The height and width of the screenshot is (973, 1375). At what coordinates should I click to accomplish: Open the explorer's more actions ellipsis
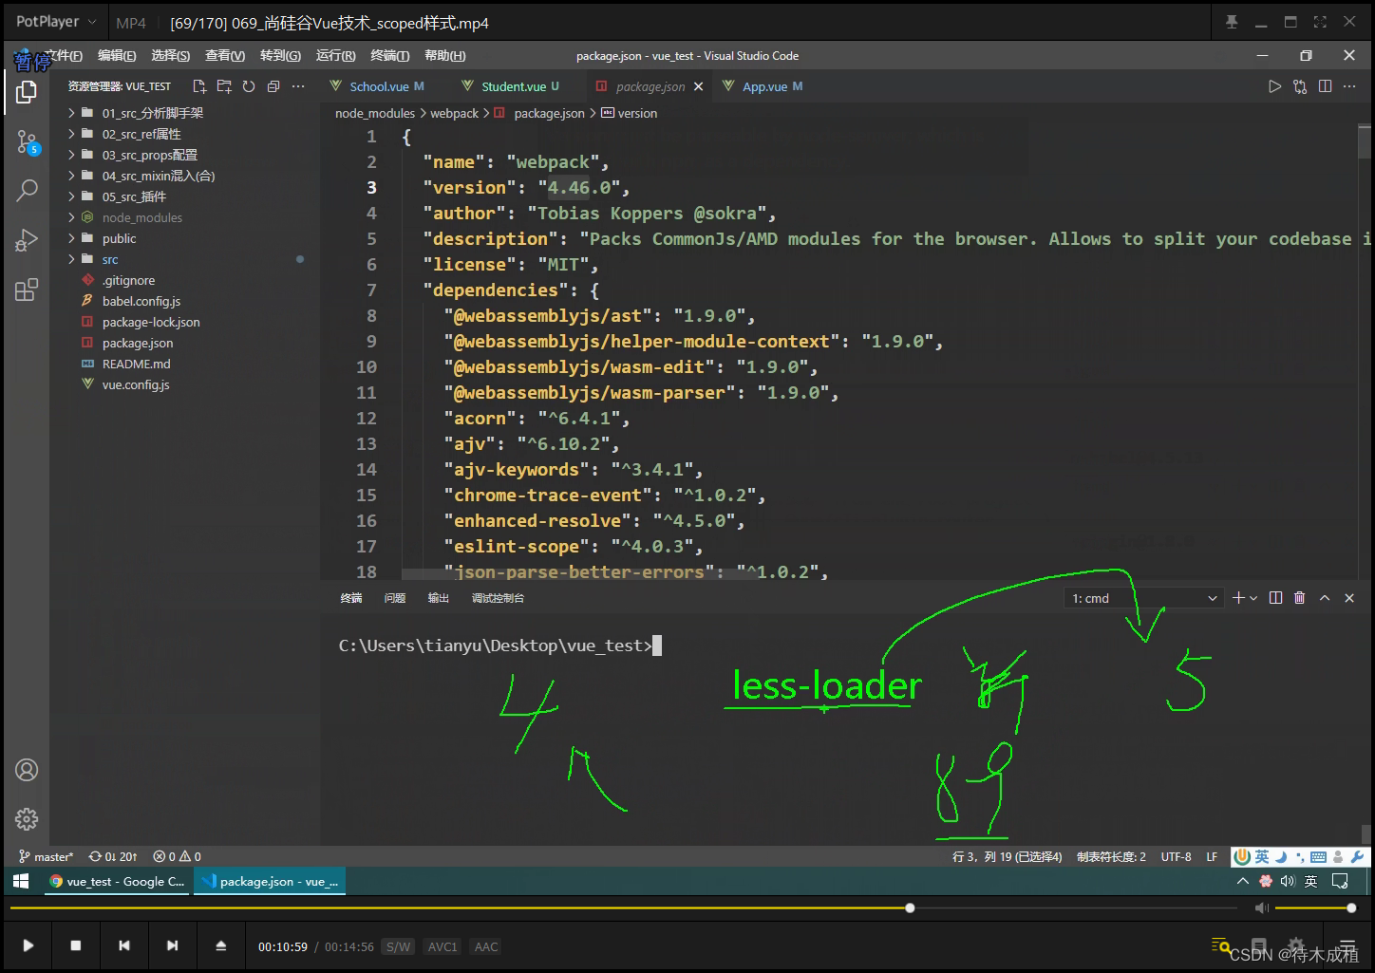click(298, 86)
